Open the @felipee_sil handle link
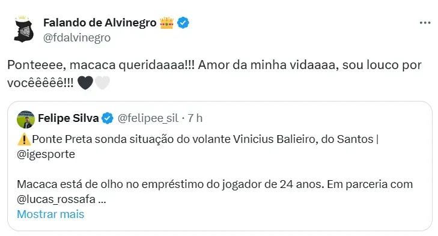Viewport: 438px width, 236px height. (x=148, y=118)
